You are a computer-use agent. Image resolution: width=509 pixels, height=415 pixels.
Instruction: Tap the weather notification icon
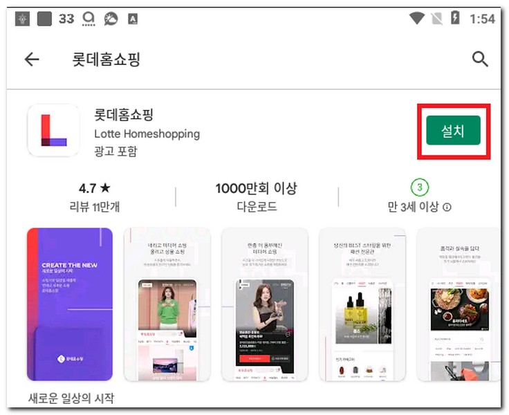[x=111, y=19]
